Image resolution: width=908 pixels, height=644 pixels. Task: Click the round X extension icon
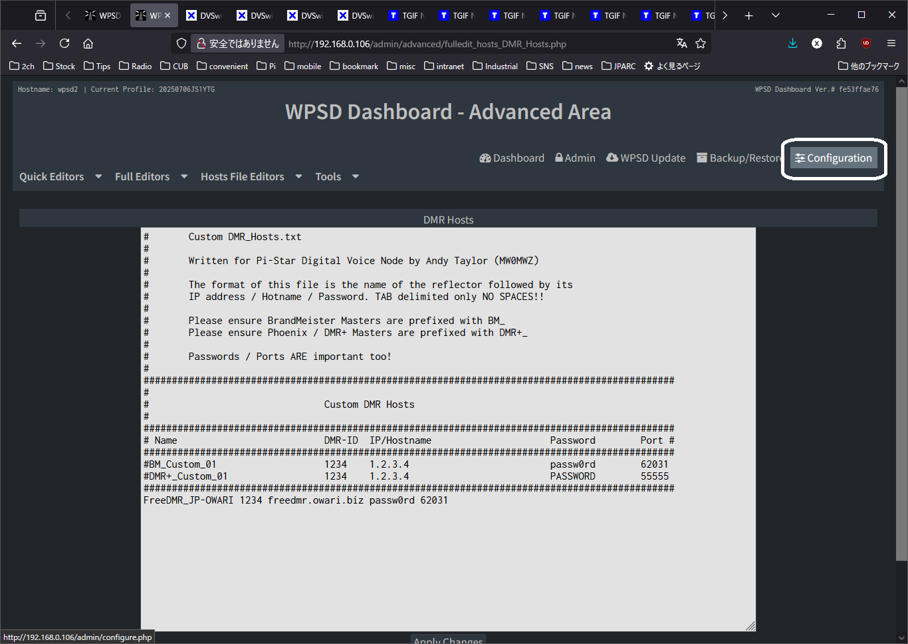point(817,43)
